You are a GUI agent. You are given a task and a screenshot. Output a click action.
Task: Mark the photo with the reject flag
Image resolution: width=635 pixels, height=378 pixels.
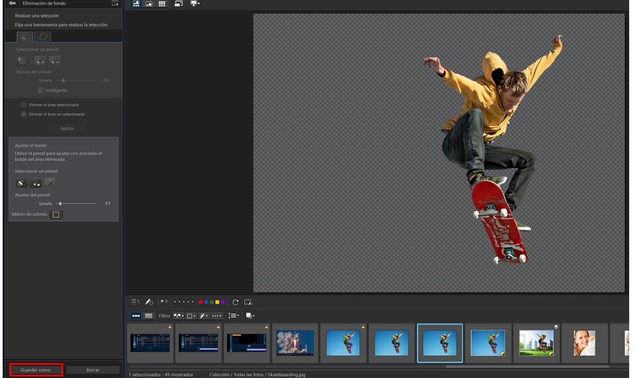point(166,302)
